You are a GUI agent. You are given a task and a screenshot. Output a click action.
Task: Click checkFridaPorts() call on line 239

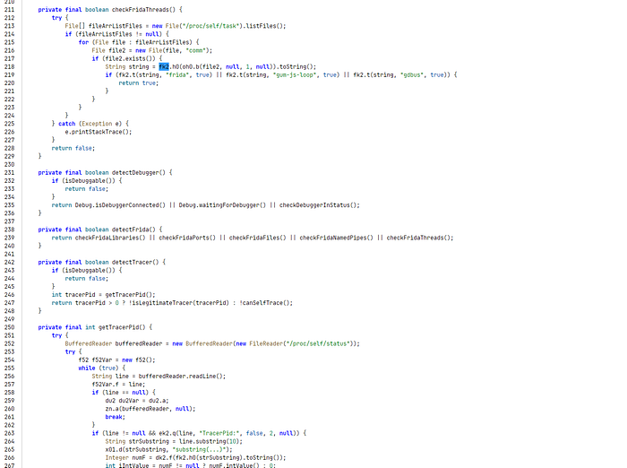[x=187, y=238]
